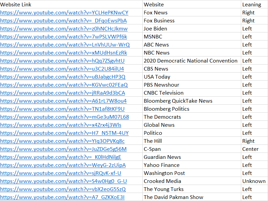Viewport: 268px width, 201px height.
Task: Select the 'Bloomberg QuickTake News' cell
Action: click(192, 101)
